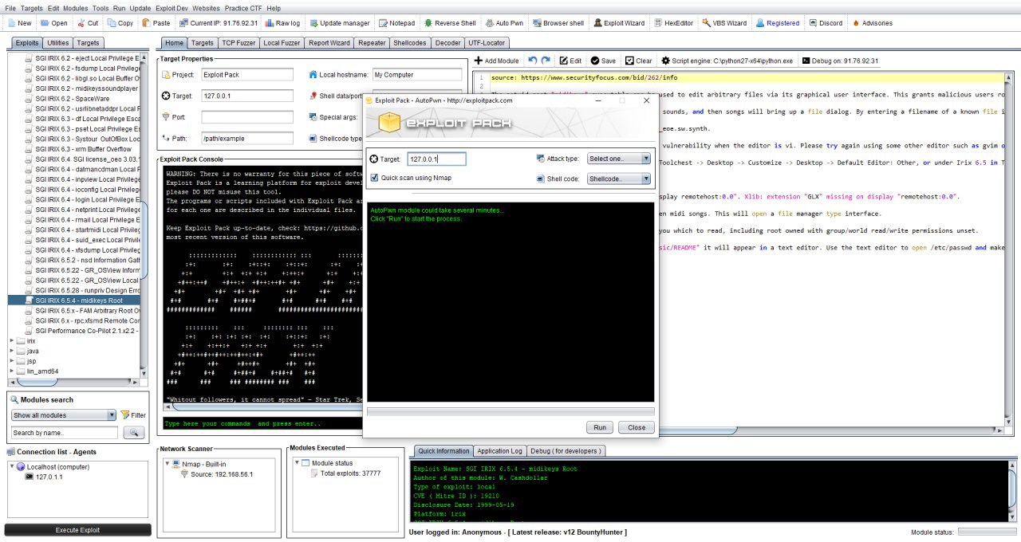Click the undo arrow in the editor toolbar

(x=533, y=61)
